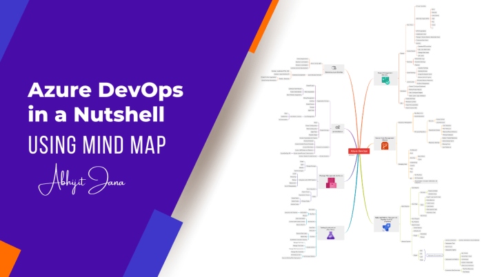Click the Extending Azure DevOps node icon
493x277 pixels.
tap(334, 68)
